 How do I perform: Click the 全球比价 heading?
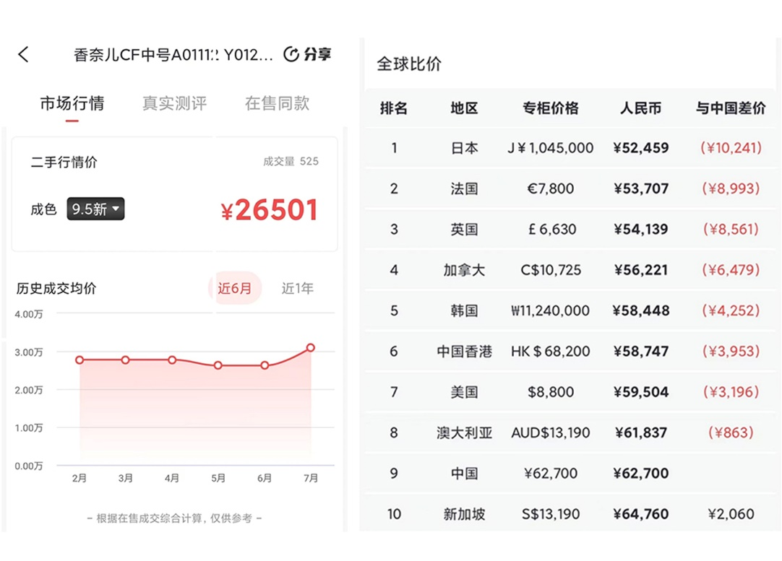409,64
